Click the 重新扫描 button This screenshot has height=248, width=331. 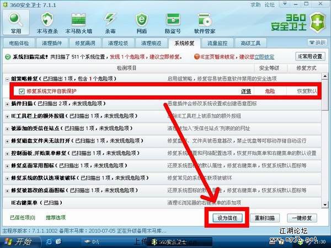[x=265, y=218]
